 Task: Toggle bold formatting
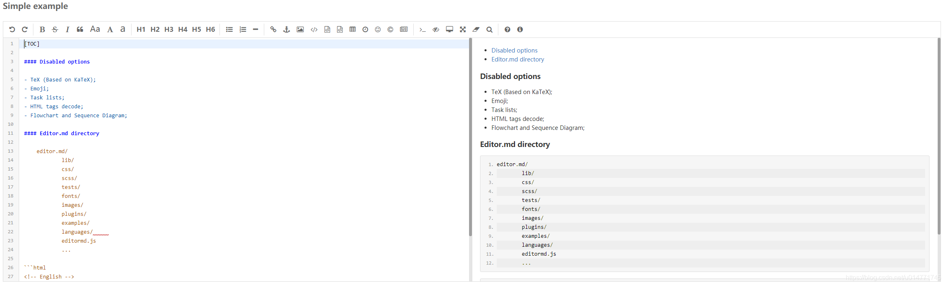pos(42,29)
